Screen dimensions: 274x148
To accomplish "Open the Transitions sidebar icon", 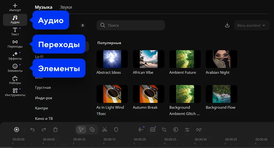I will tap(15, 44).
